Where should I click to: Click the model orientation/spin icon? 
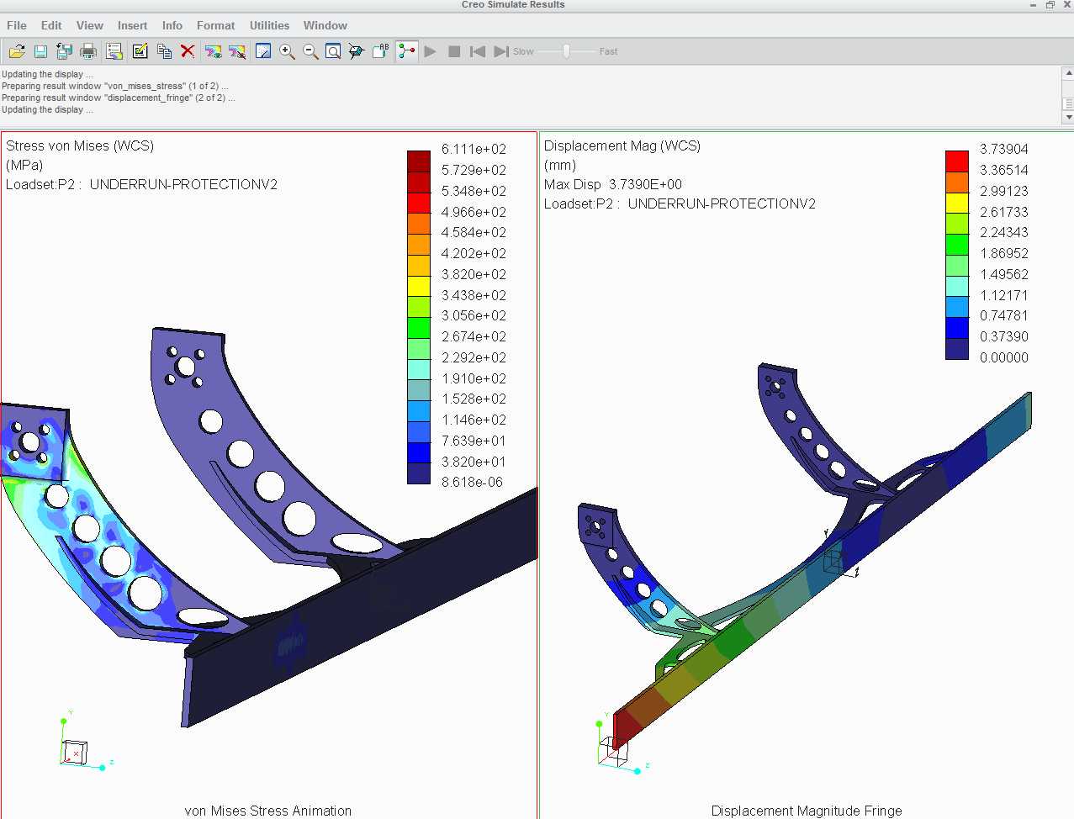357,51
